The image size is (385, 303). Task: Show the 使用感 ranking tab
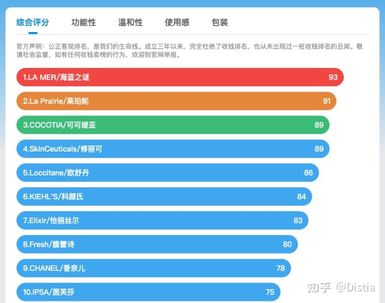click(x=177, y=22)
